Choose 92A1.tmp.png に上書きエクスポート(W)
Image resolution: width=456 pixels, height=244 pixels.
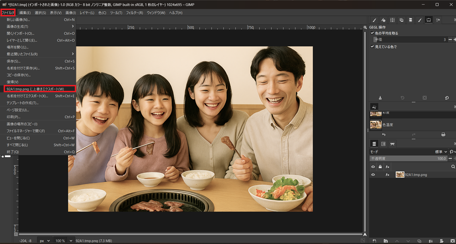[x=40, y=89]
